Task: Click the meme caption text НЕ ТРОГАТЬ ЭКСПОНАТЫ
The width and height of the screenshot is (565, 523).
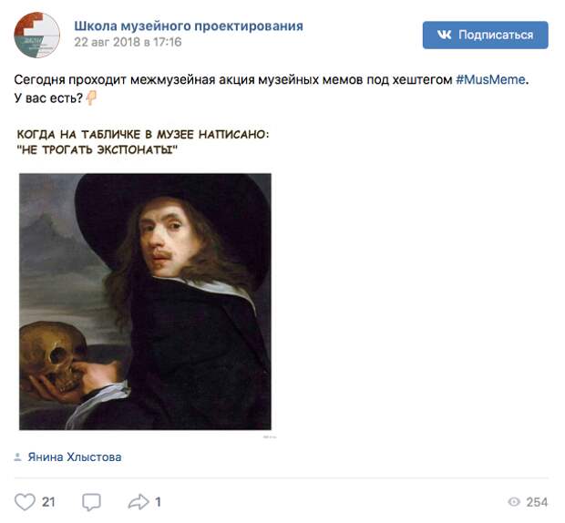Action: click(98, 149)
